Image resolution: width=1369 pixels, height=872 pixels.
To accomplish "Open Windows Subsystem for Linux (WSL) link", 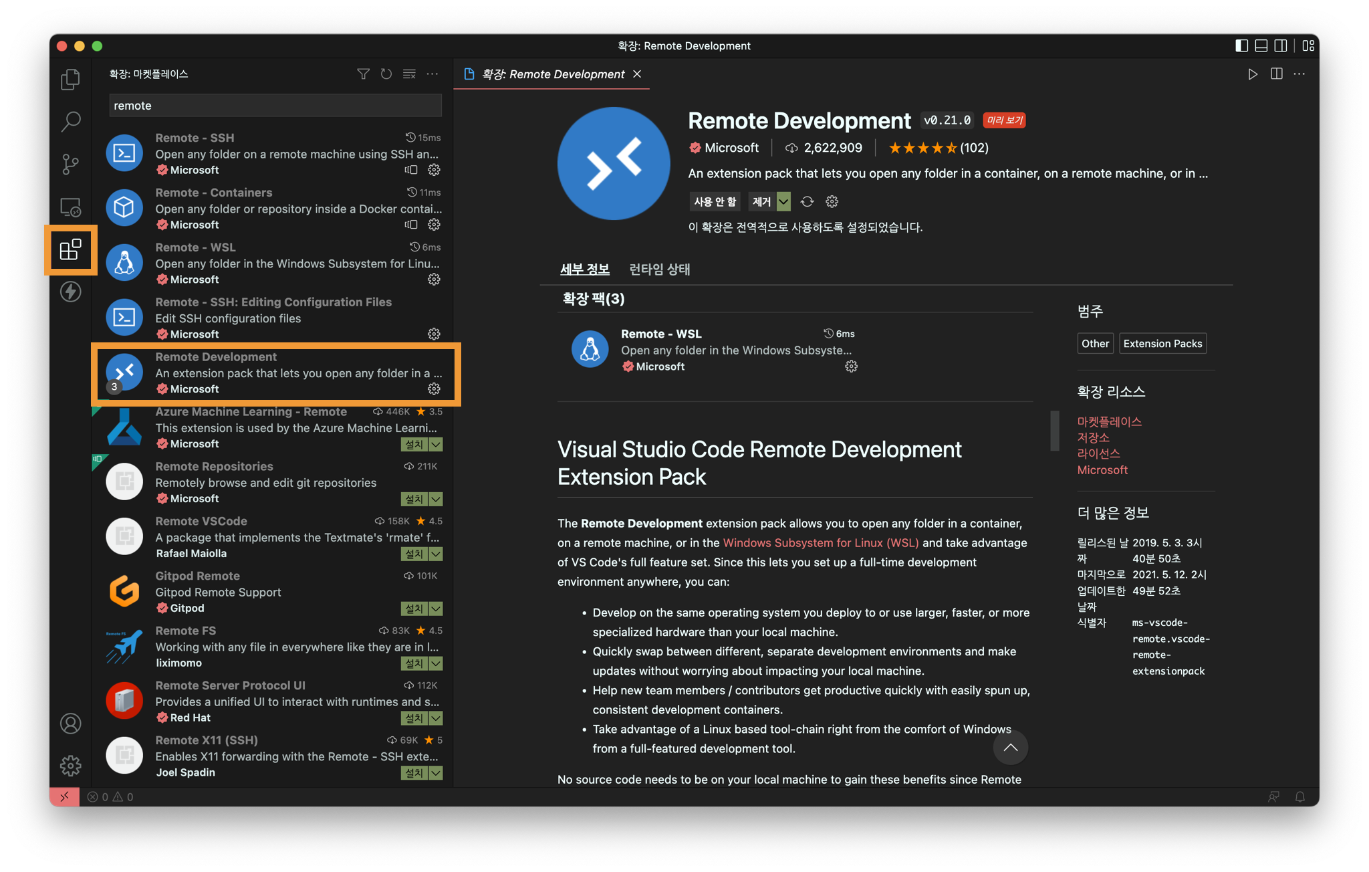I will [x=820, y=543].
